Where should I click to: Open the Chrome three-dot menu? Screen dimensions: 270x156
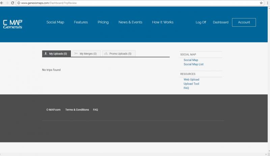[x=267, y=3]
